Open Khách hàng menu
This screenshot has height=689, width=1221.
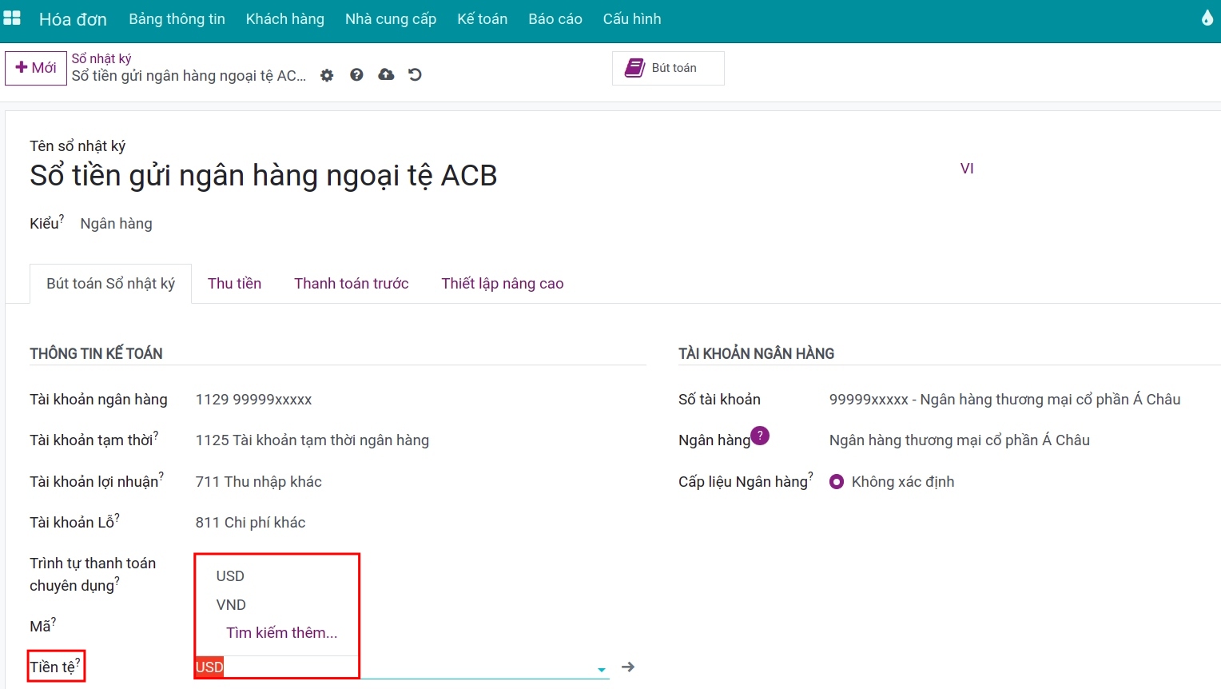click(285, 18)
